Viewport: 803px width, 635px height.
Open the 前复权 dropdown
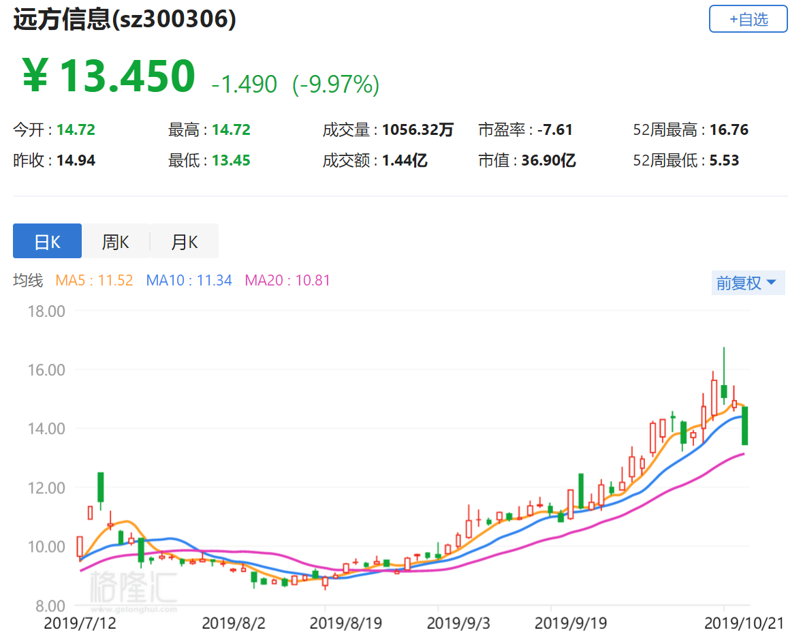748,283
